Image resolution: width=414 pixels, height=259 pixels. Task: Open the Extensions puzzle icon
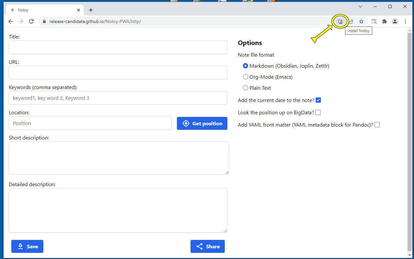coord(384,21)
